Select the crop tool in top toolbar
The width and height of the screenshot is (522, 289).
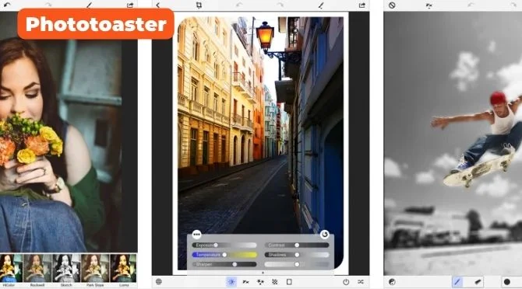[x=199, y=5]
